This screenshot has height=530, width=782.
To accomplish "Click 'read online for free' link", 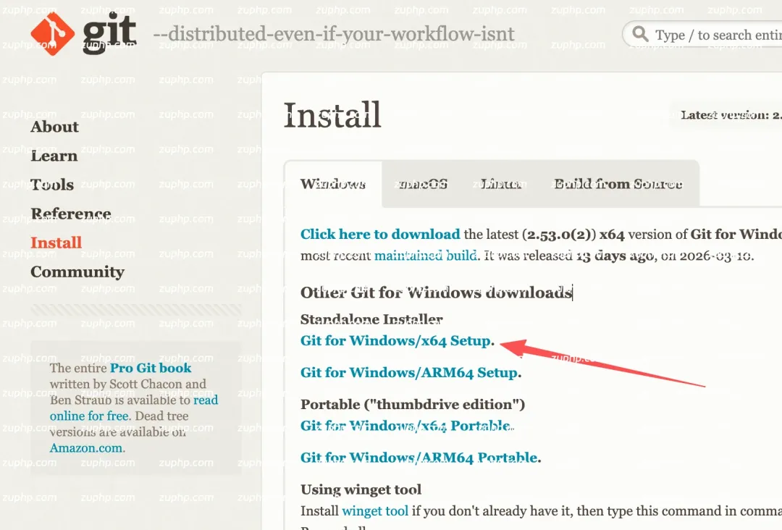I will [134, 408].
